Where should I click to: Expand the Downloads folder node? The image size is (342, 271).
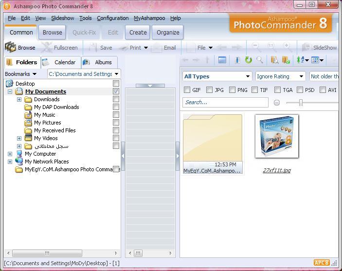19,100
